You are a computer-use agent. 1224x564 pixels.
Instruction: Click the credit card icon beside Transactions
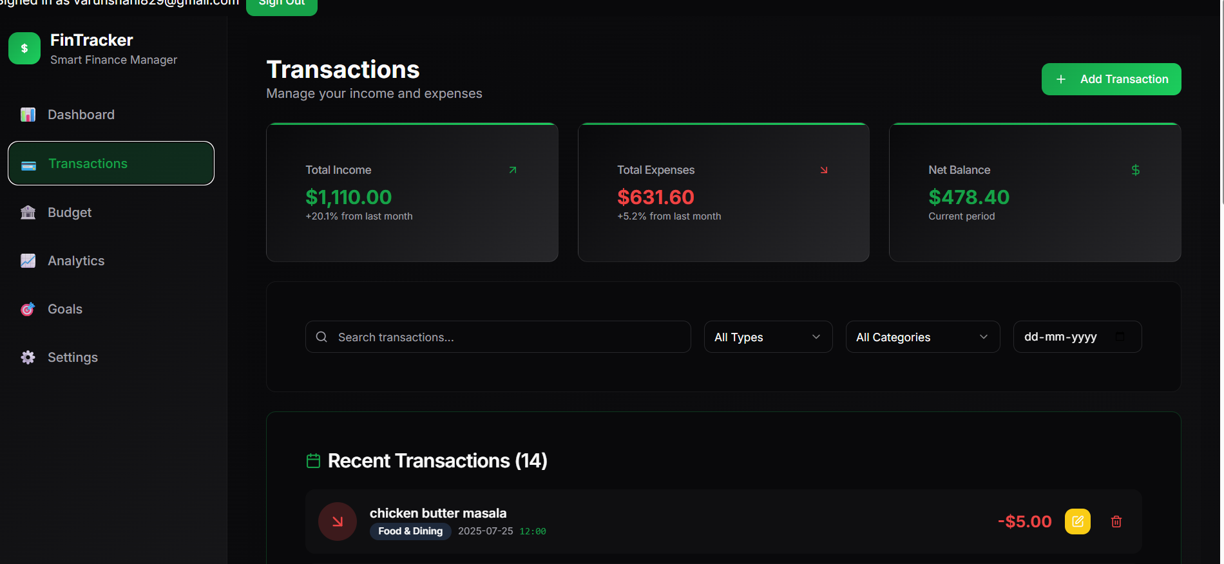28,164
